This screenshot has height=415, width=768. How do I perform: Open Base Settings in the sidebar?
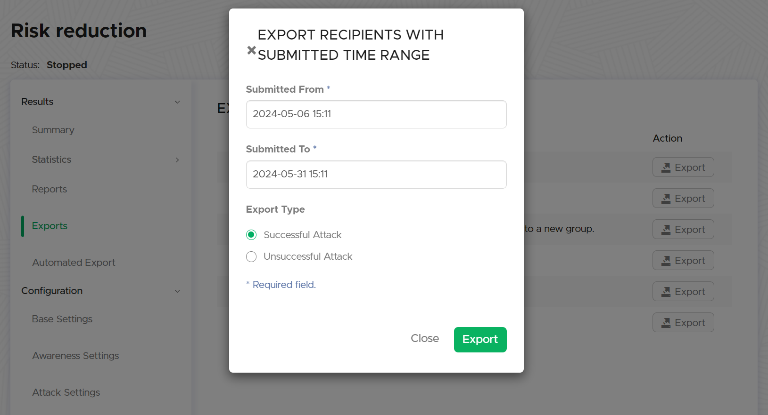tap(62, 319)
